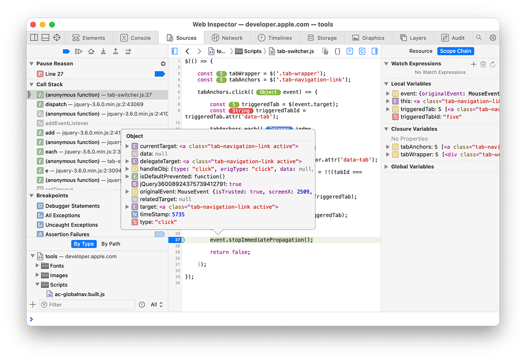The image size is (526, 361).
Task: Select the Scope Chain panel
Action: tap(456, 51)
